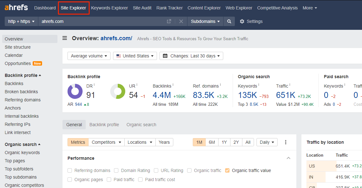Screen dimensions: 362x188
Task: Switch to Backlink profile tab
Action: pyautogui.click(x=104, y=125)
